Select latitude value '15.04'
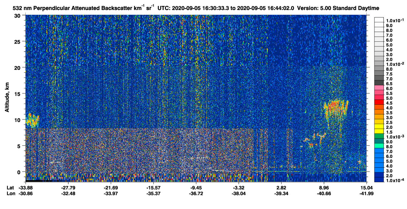The image size is (407, 209). pos(367,187)
